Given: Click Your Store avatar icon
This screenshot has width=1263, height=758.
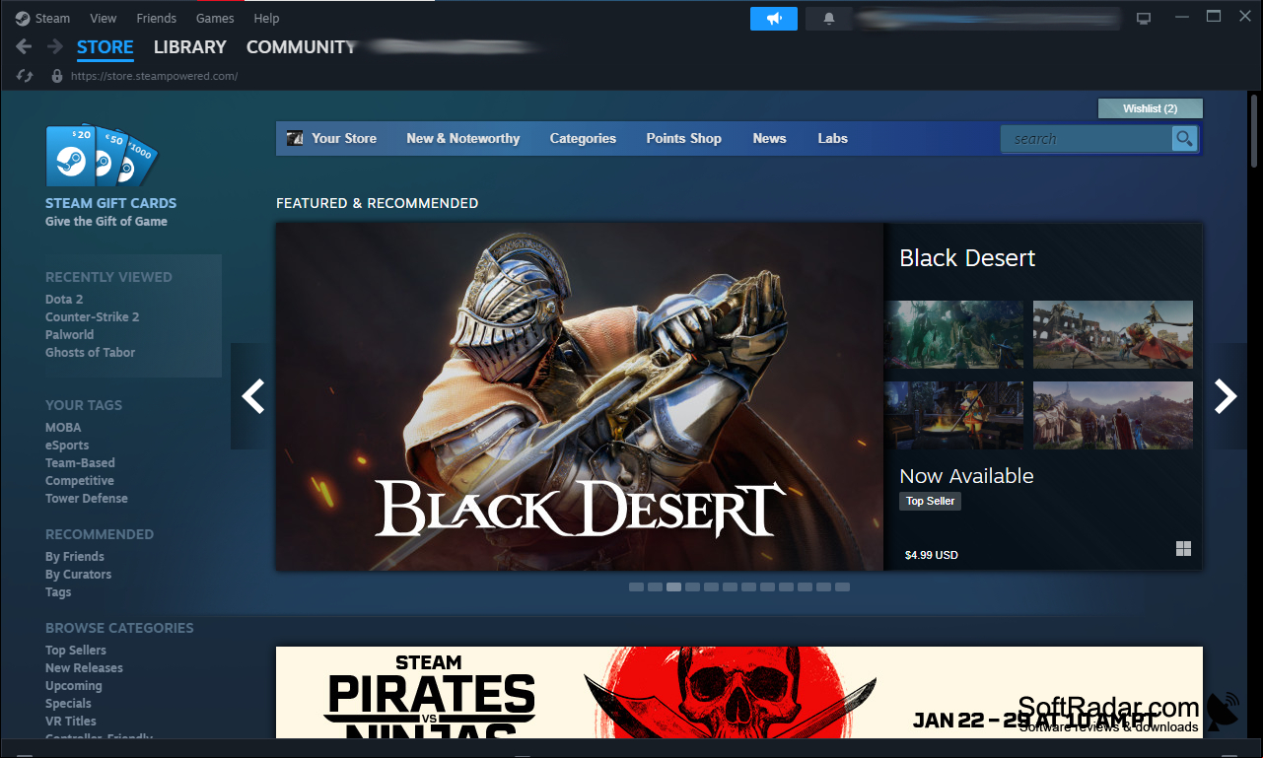Looking at the screenshot, I should click(295, 138).
